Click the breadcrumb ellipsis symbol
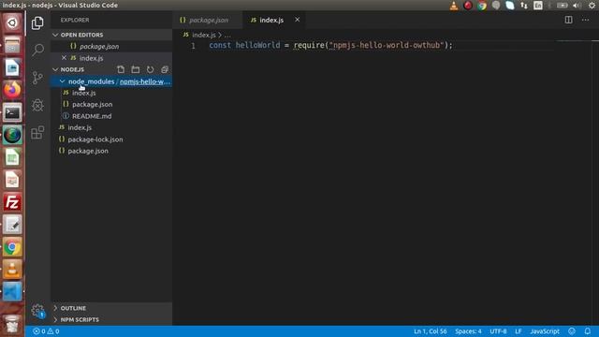The height and width of the screenshot is (337, 599). 227,35
